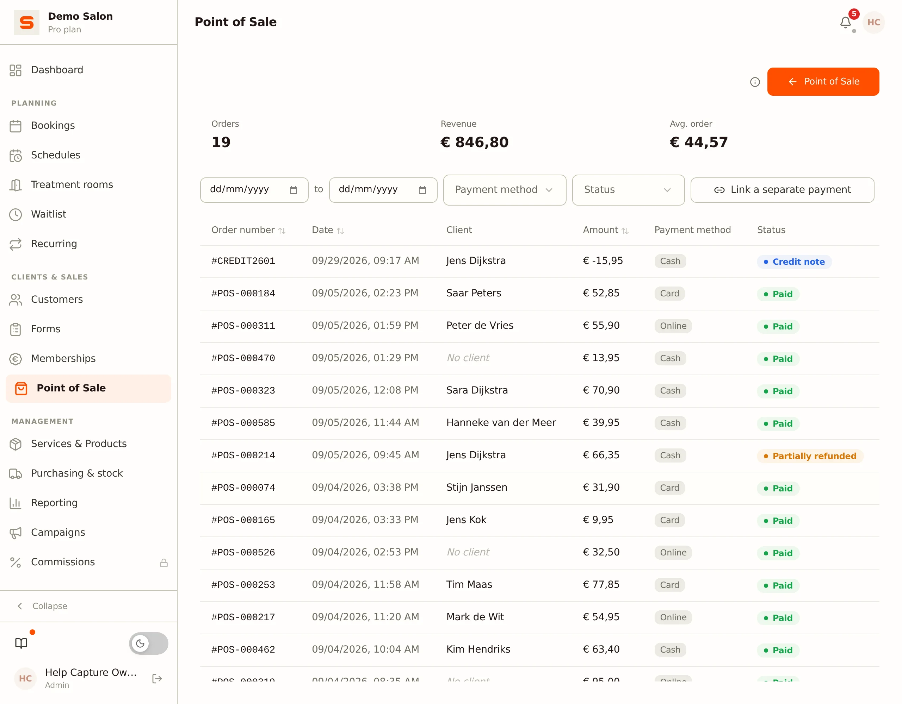Image resolution: width=902 pixels, height=704 pixels.
Task: Sort by Order number column arrows
Action: click(282, 231)
